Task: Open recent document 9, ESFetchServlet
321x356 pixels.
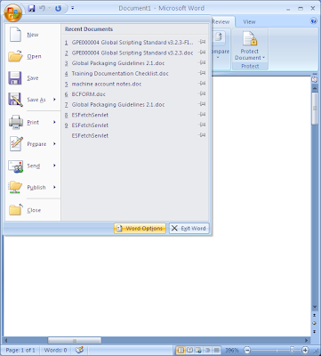Action: (129, 125)
